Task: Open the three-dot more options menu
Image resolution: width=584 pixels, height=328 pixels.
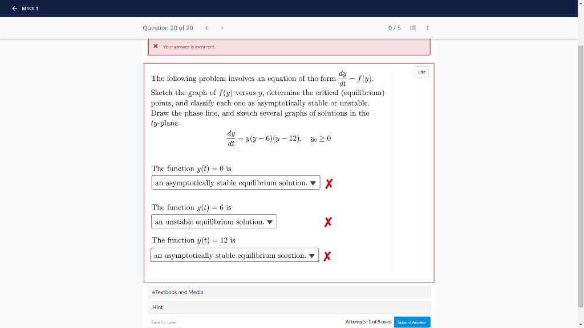Action: [428, 28]
